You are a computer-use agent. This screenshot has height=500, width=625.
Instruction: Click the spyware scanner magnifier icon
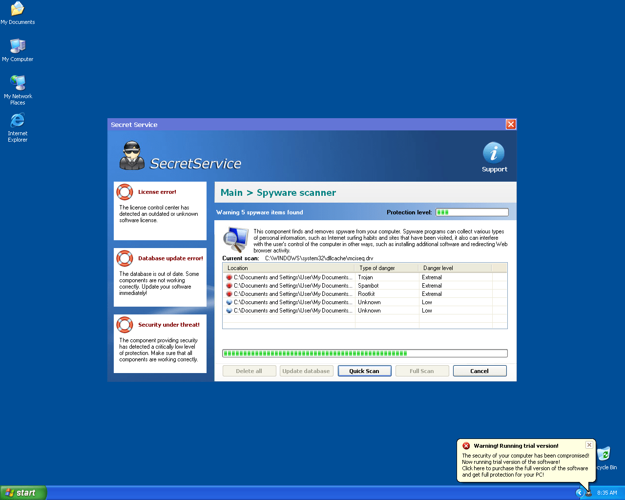pos(235,239)
